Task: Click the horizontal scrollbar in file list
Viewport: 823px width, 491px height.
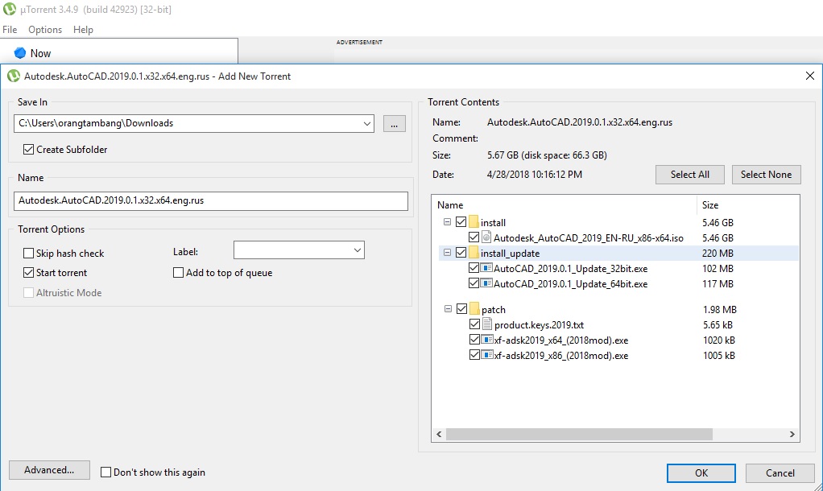Action: point(579,435)
